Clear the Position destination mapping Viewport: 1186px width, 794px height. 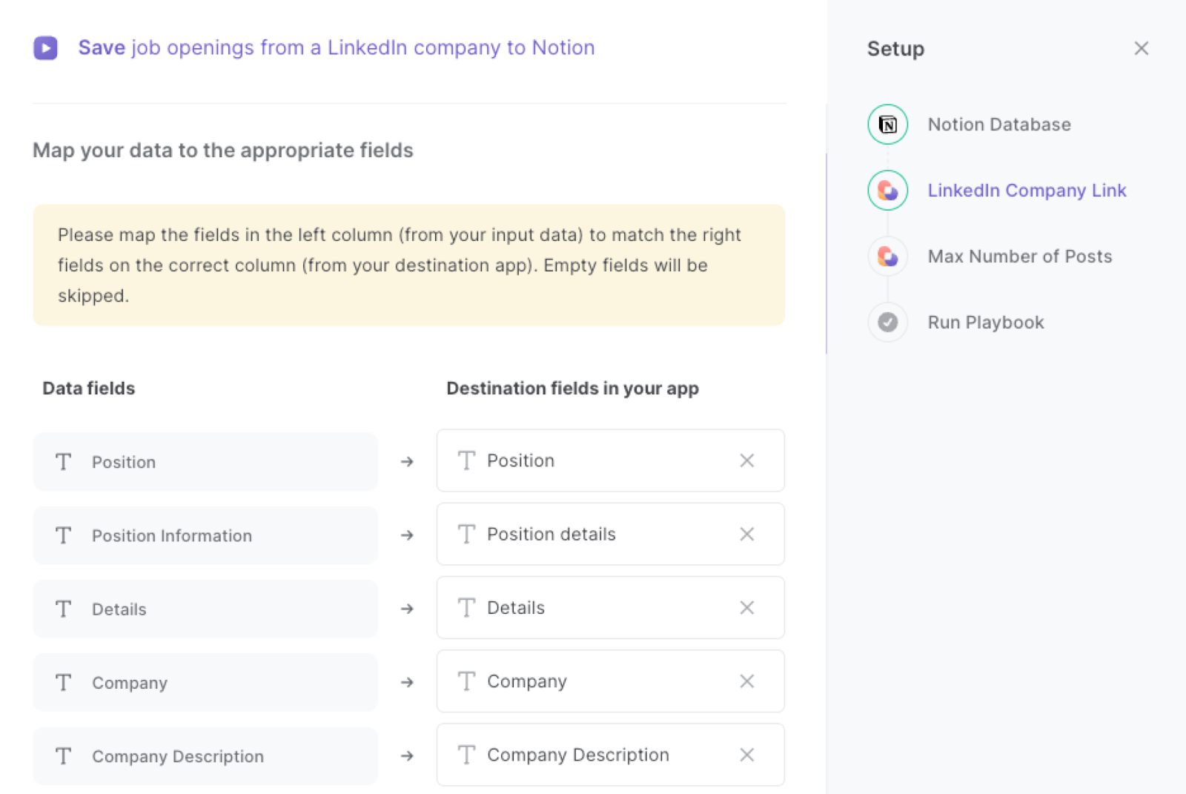point(746,460)
